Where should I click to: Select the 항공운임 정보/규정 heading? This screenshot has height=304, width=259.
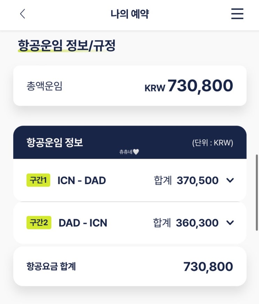[x=66, y=46]
